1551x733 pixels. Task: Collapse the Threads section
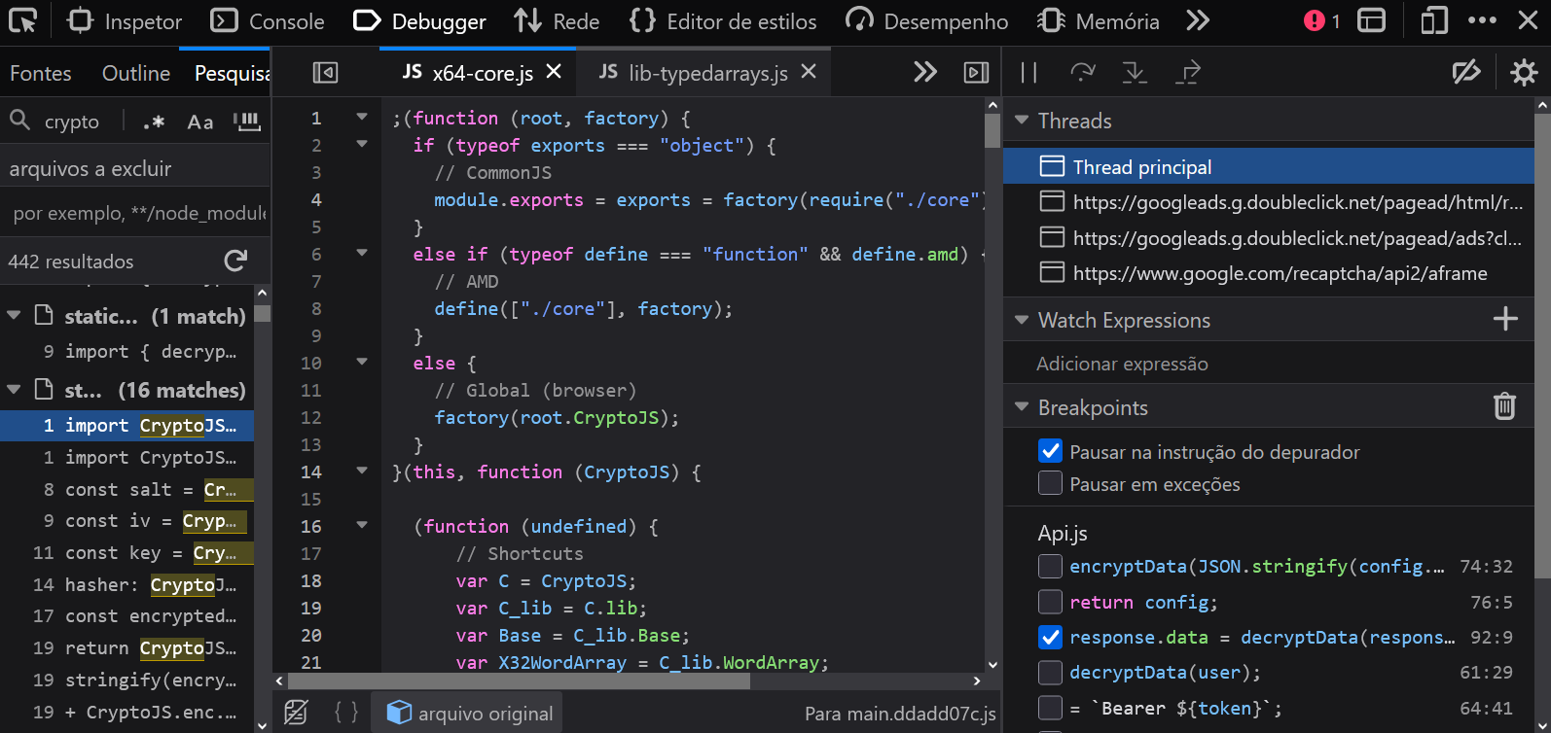click(x=1022, y=120)
